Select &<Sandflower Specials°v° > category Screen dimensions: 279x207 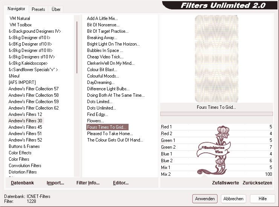point(33,70)
